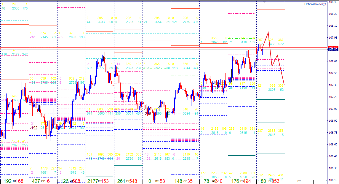The image size is (339, 184).
Task: Click the dark red -152 label on the chart
Action: [x=34, y=128]
